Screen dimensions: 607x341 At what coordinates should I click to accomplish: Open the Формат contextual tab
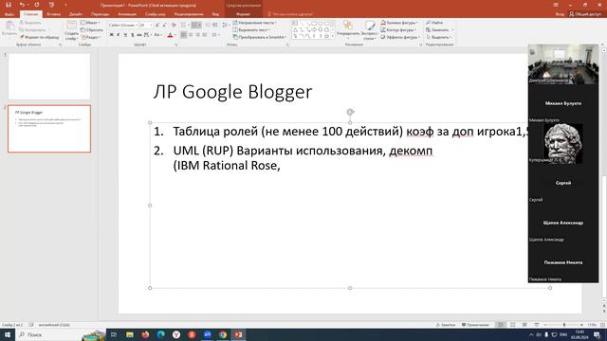coord(243,14)
